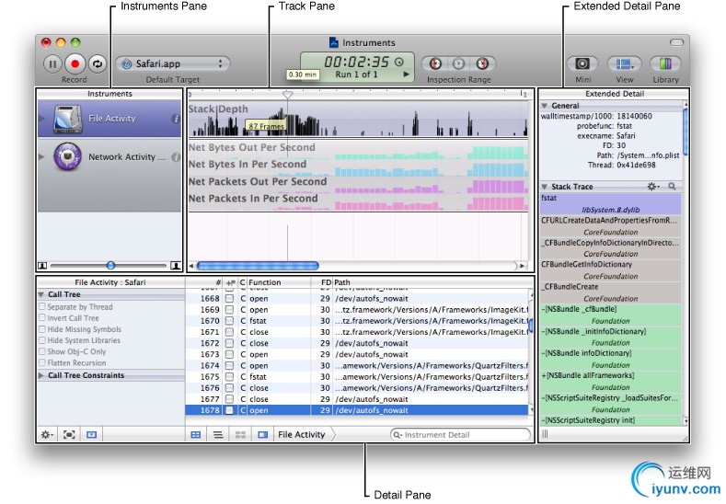
Task: Click the large track size icon right of slider
Action: pyautogui.click(x=176, y=266)
